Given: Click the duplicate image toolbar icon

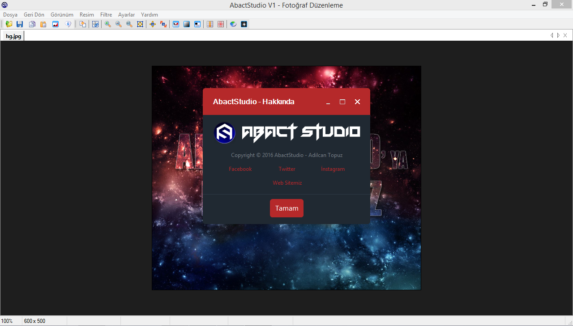Looking at the screenshot, I should point(83,24).
